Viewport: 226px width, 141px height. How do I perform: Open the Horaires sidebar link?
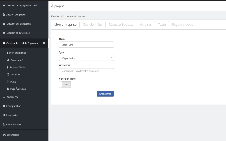[15, 74]
